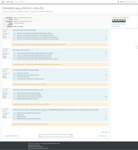Screen dimensions: 138x150
Task: Select option b of question 5
Action: point(14,115)
